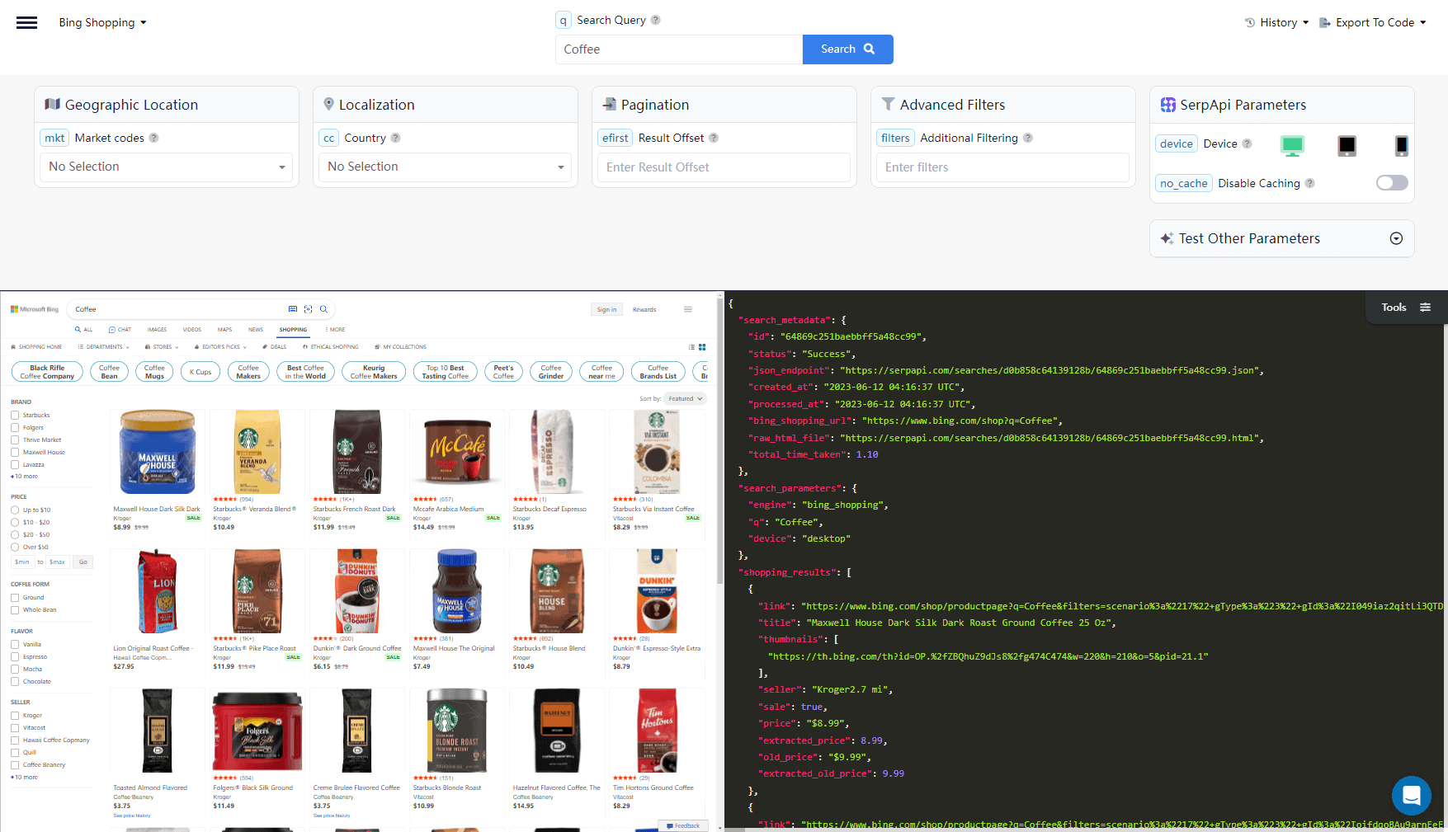Click the grid view icon above shopping results
The width and height of the screenshot is (1448, 832).
click(702, 346)
